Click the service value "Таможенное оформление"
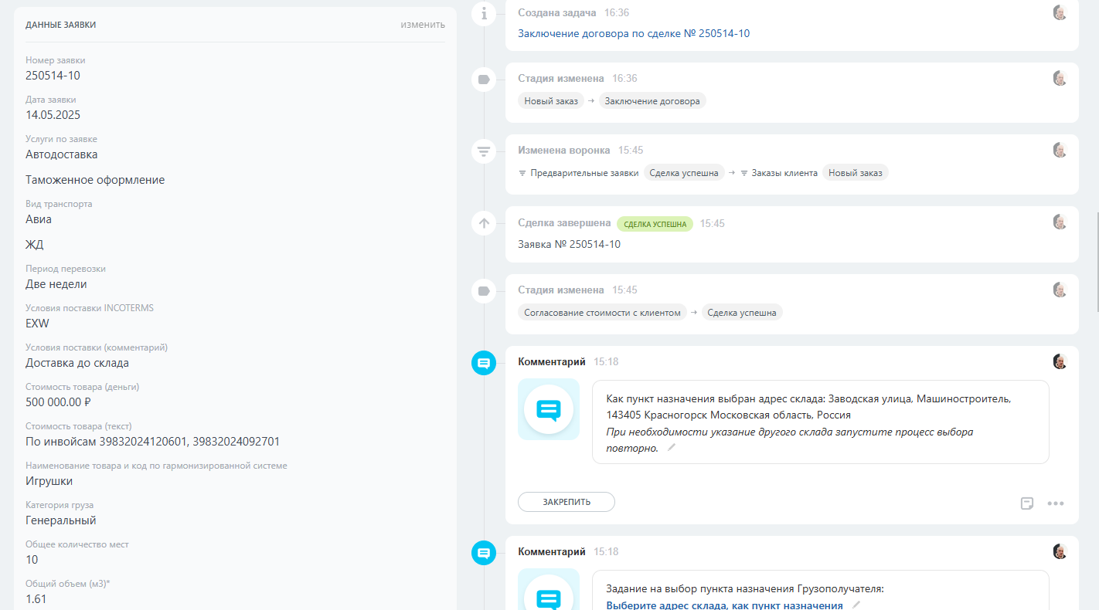This screenshot has height=610, width=1099. (x=95, y=180)
